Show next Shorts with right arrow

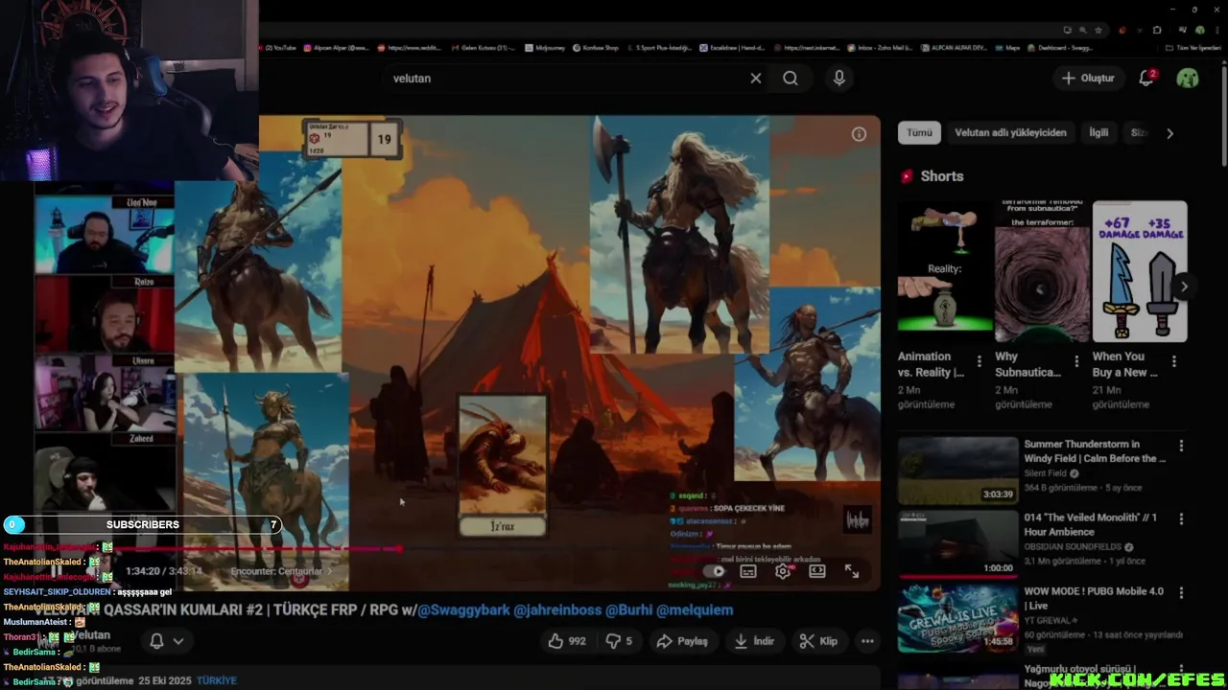point(1184,287)
